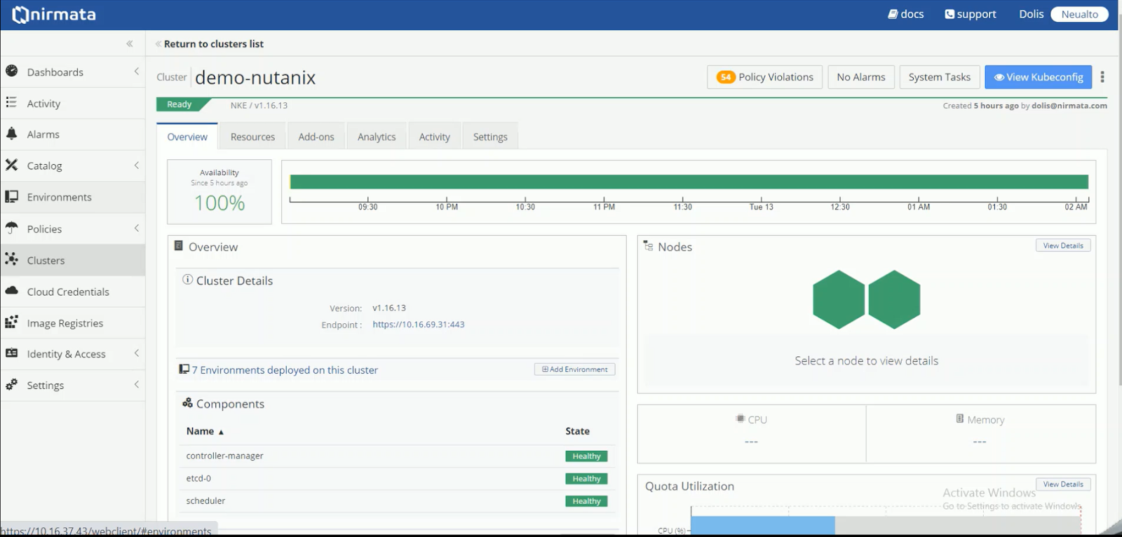Click the Overview panel document icon
Screen dimensions: 1122x537
pos(179,246)
